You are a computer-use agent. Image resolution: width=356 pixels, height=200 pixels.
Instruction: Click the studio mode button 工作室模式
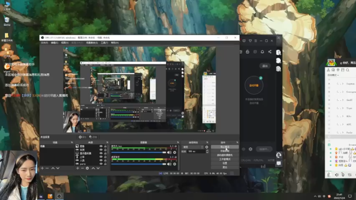(x=225, y=159)
